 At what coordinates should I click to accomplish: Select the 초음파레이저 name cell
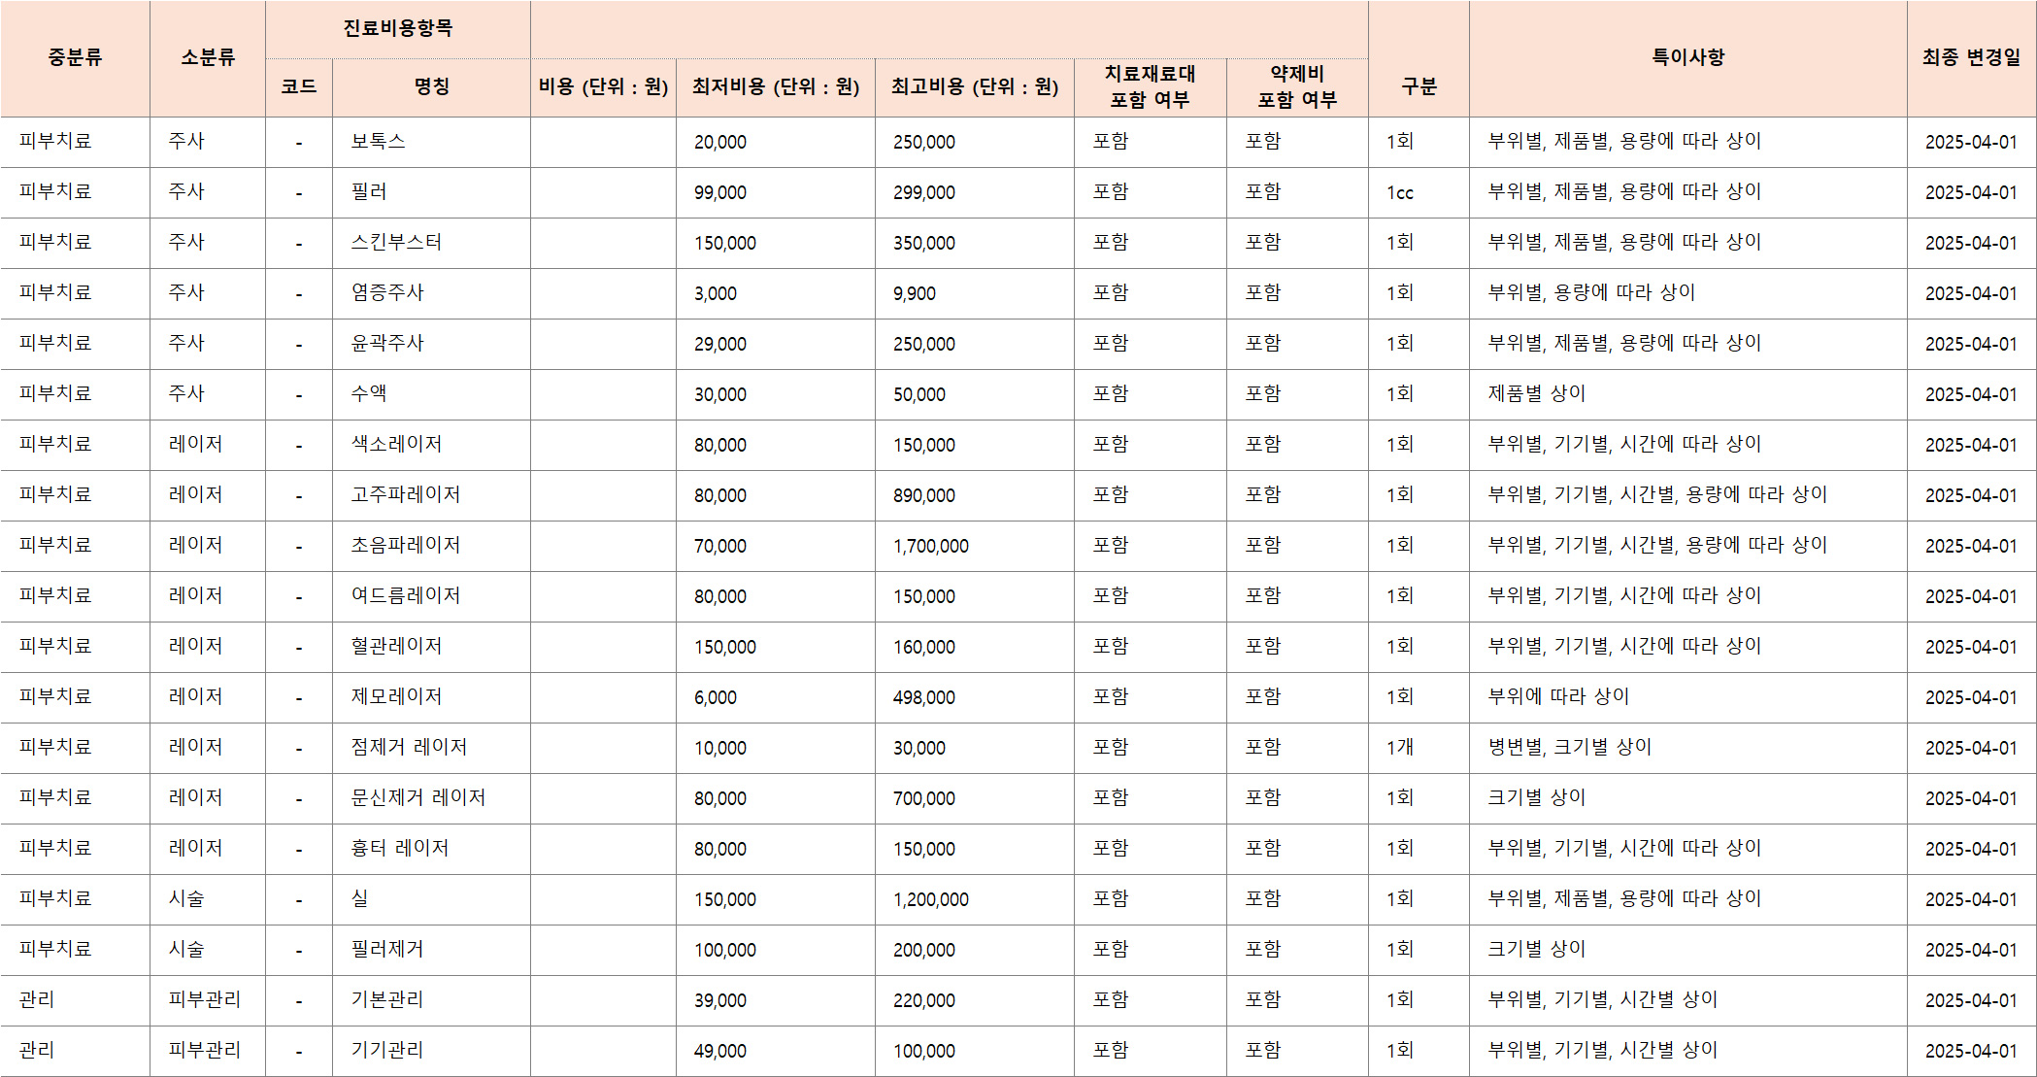tap(431, 546)
